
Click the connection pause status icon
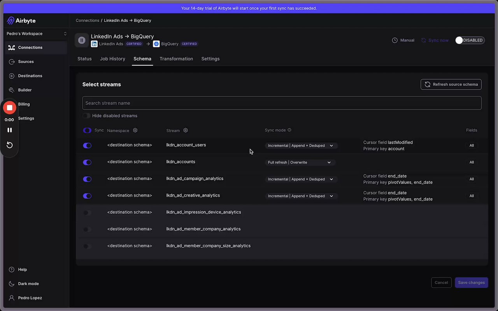[x=82, y=40]
